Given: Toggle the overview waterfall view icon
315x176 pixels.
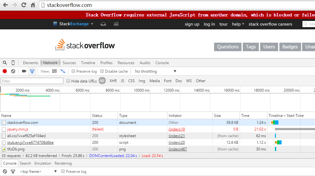Looking at the screenshot, I should coord(63,71).
